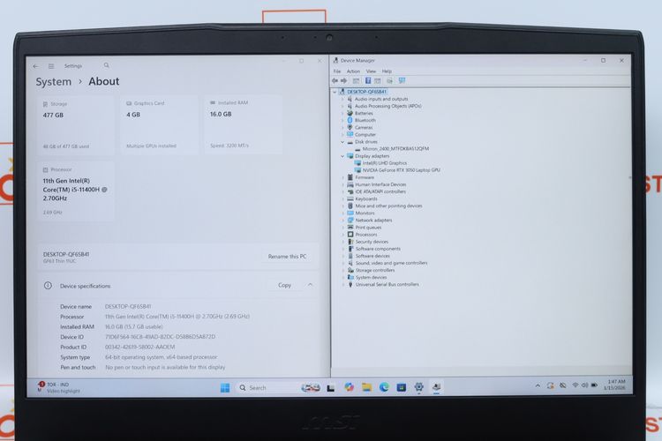The height and width of the screenshot is (441, 662).
Task: Expand the Processors category
Action: click(x=342, y=235)
